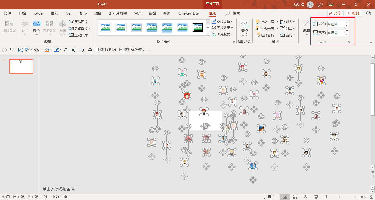Click the shapes icon in quick toolbar
Image resolution: width=375 pixels, height=200 pixels.
coord(27,50)
